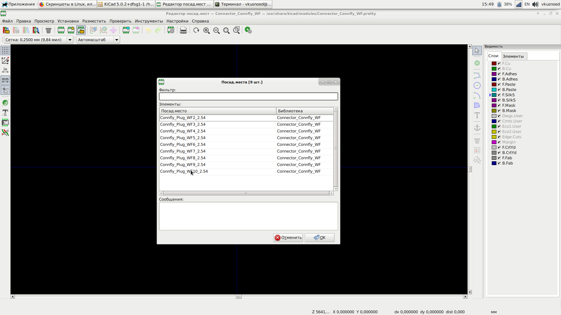
Task: Toggle the Edge.Cuts layer checkbox
Action: (x=499, y=137)
